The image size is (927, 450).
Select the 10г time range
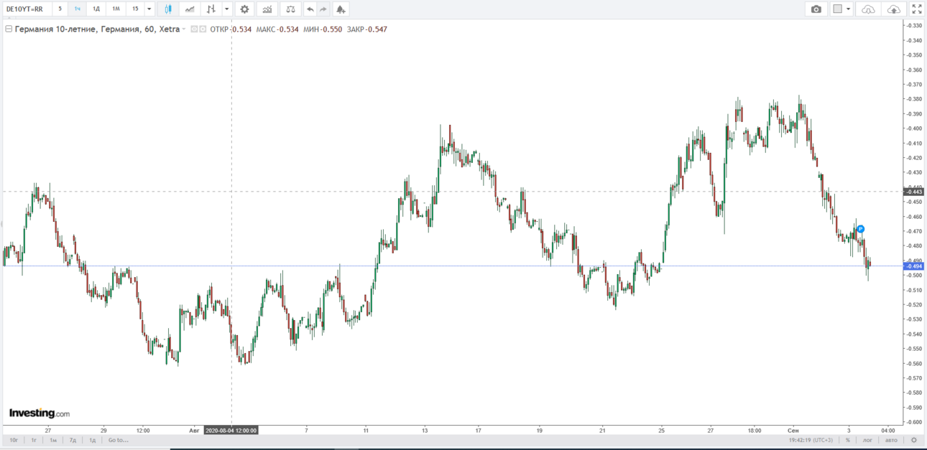[x=14, y=440]
